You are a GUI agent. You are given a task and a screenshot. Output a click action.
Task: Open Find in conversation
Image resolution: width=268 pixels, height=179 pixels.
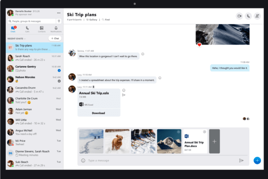(x=106, y=20)
